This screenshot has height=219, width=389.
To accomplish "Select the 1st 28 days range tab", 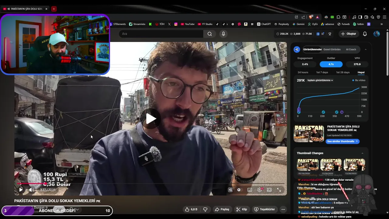I will coord(343,72).
